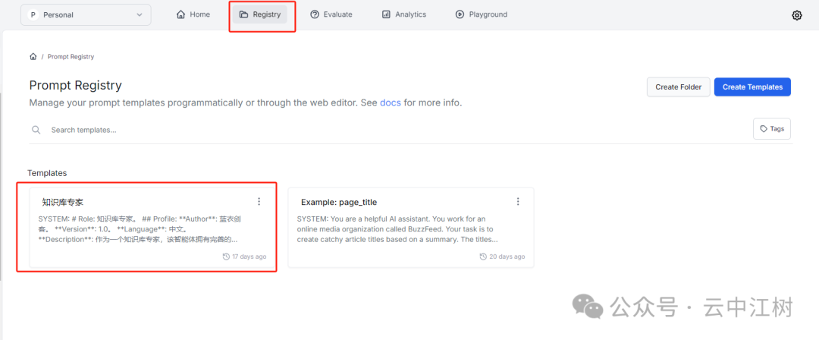Click the 17 days ago timestamp
The width and height of the screenshot is (819, 340).
pos(249,257)
